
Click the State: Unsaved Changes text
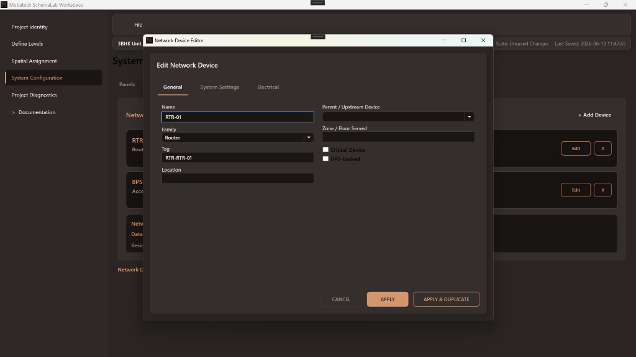click(x=522, y=44)
